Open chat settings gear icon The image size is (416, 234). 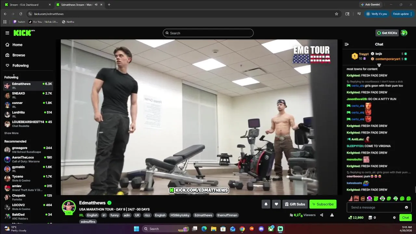pos(394,218)
